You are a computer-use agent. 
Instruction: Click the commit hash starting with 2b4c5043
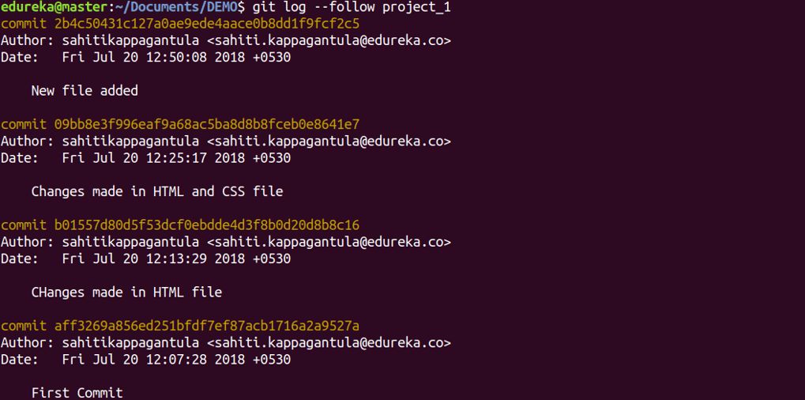pos(206,23)
